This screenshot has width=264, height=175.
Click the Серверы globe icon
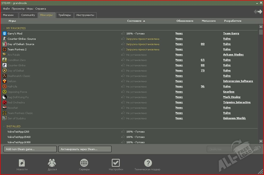[x=84, y=163]
